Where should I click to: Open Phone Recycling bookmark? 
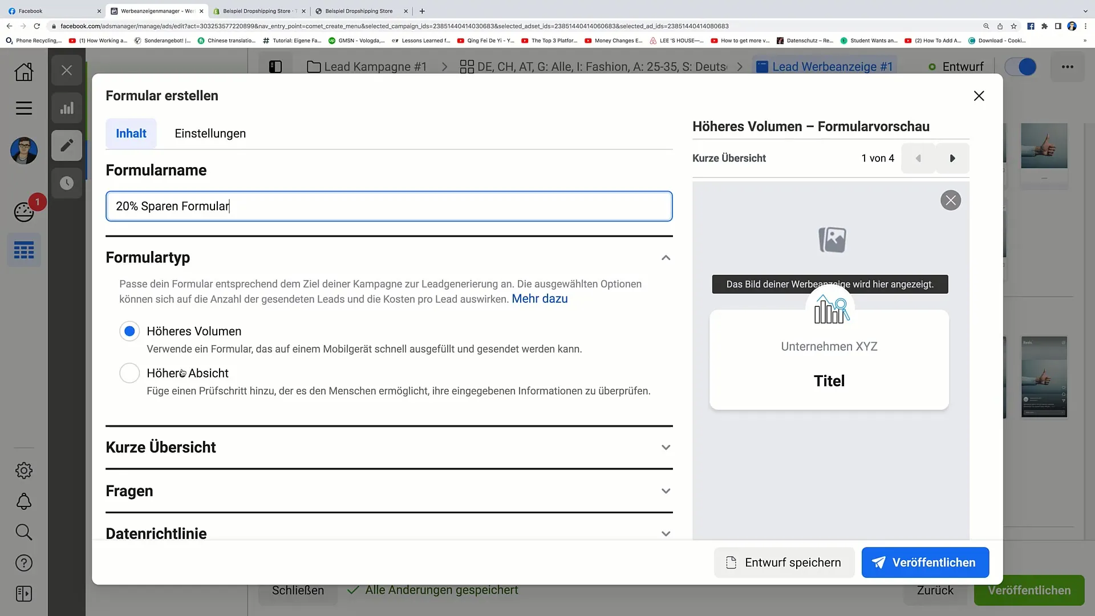click(x=33, y=40)
